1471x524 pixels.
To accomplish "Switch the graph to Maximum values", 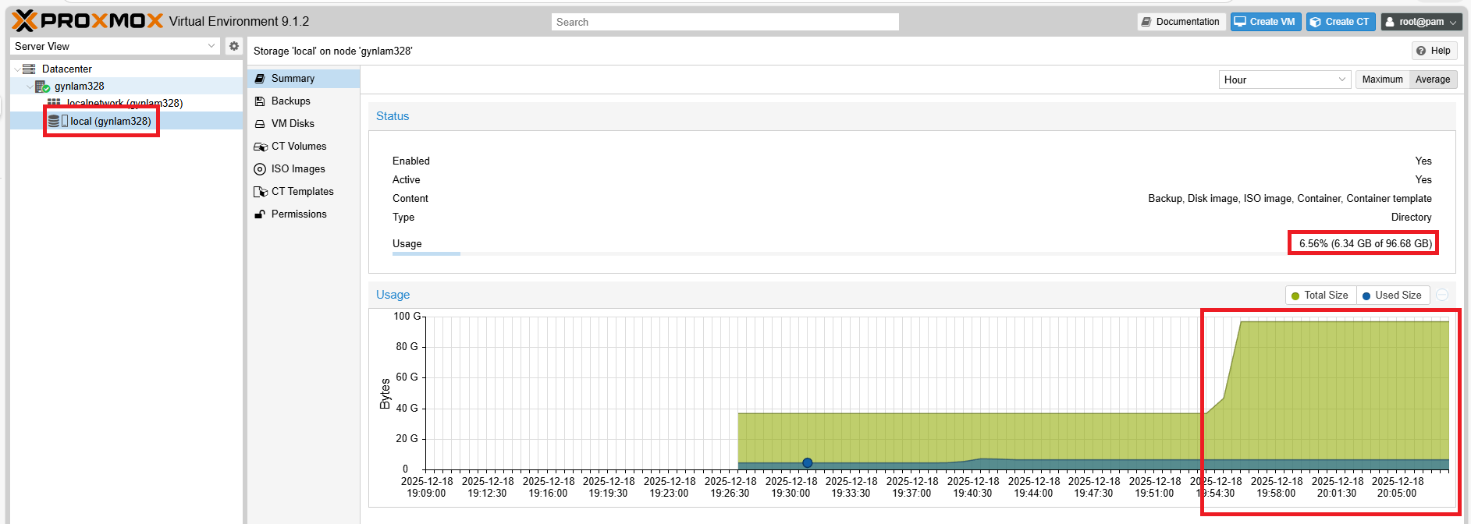I will (1382, 80).
